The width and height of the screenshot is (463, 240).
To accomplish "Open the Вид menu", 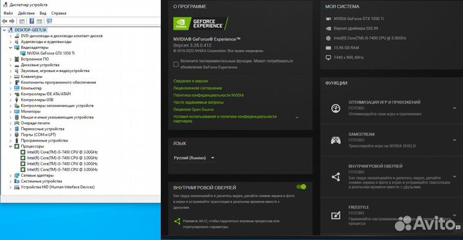I will tap(43, 14).
